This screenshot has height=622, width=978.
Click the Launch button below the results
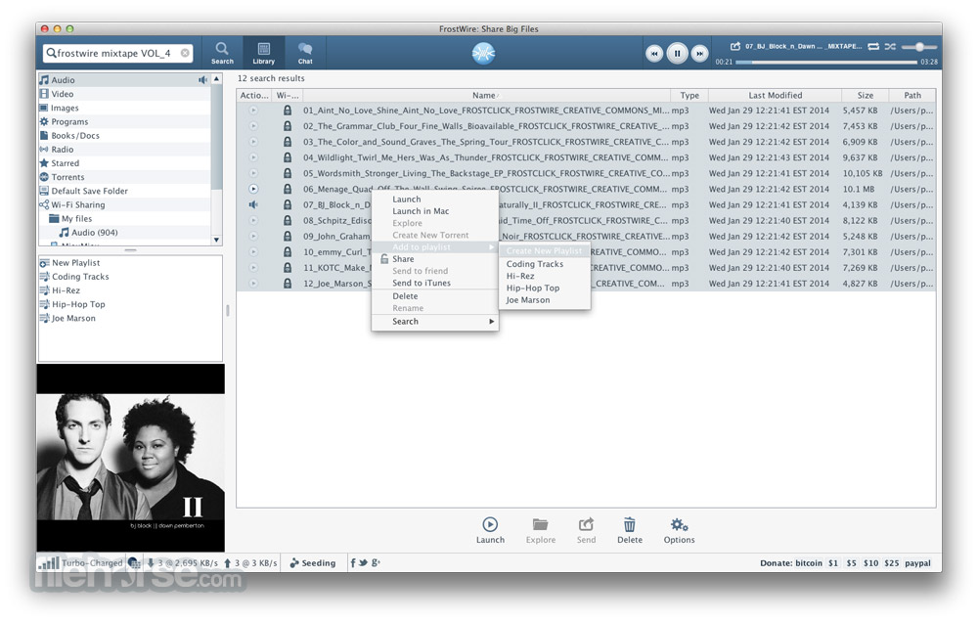(x=490, y=530)
